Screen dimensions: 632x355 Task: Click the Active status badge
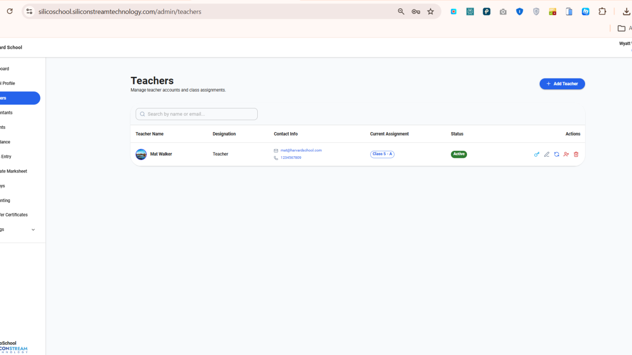coord(459,154)
